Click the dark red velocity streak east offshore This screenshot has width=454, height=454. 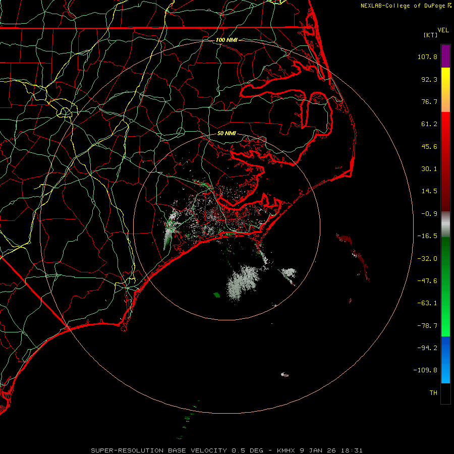(353, 258)
